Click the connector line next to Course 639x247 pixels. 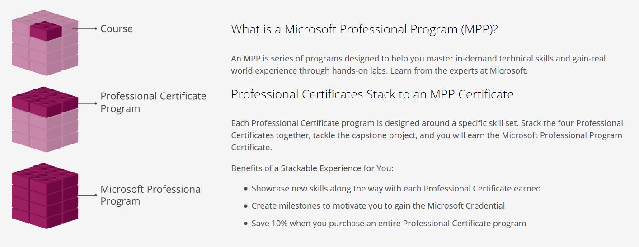(85, 28)
